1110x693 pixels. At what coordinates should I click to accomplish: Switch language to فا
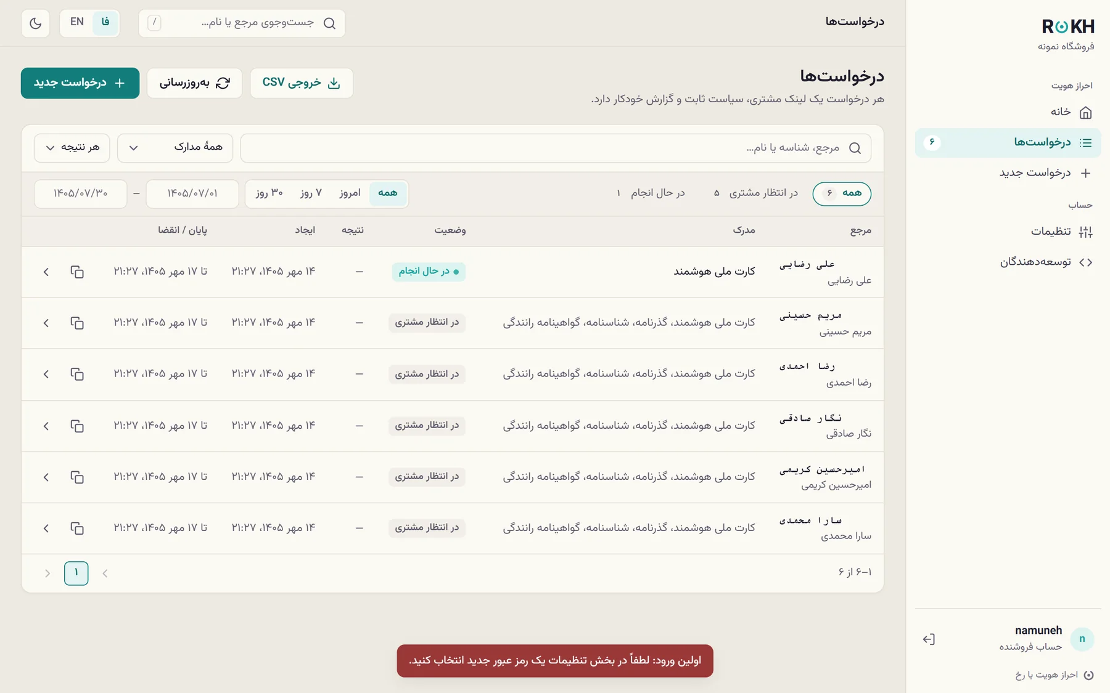[x=105, y=22]
